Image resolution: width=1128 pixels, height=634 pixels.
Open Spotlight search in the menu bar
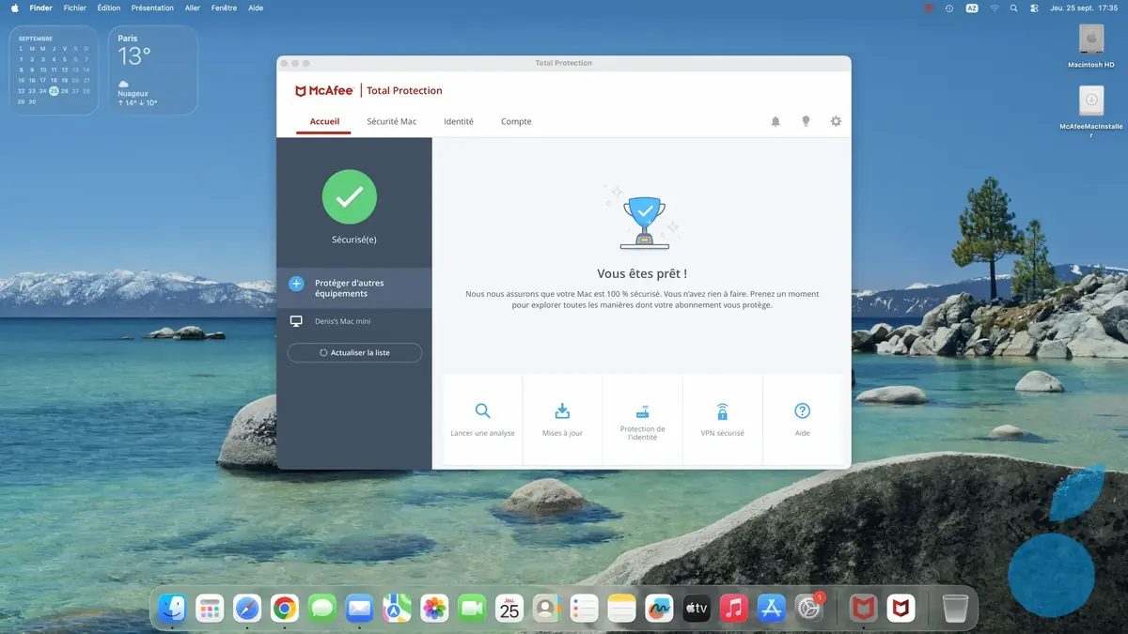click(1013, 8)
